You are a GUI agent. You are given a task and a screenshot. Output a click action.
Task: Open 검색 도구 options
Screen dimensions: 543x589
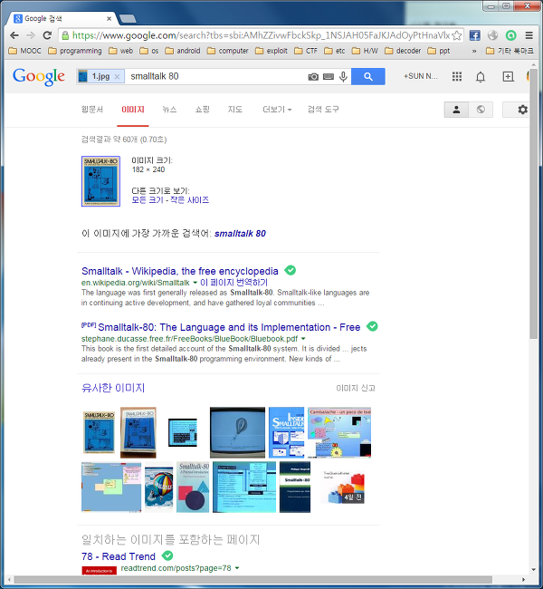323,110
